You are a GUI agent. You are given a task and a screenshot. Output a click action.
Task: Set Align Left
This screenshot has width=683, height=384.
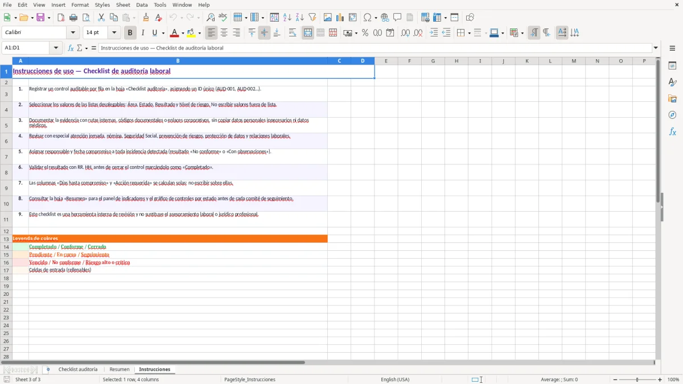[212, 33]
